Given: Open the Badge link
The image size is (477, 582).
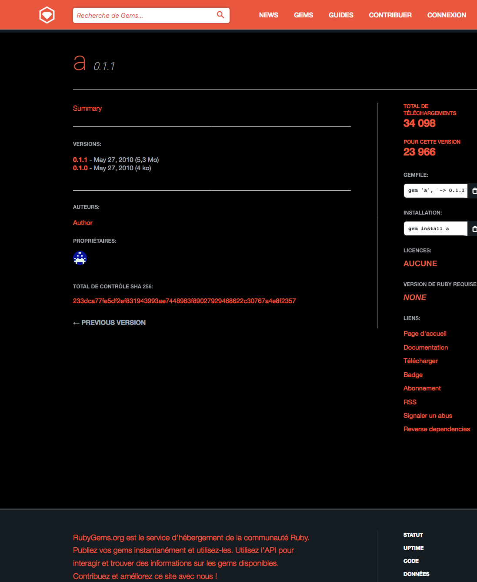Looking at the screenshot, I should click(413, 375).
